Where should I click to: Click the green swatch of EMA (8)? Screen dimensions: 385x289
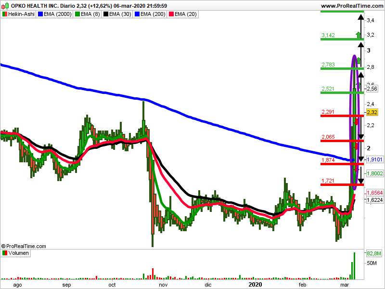coord(77,14)
